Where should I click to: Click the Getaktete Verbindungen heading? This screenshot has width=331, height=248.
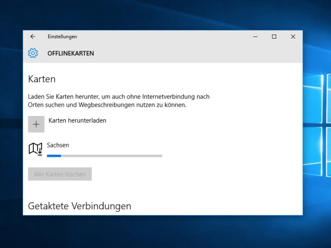pos(80,206)
